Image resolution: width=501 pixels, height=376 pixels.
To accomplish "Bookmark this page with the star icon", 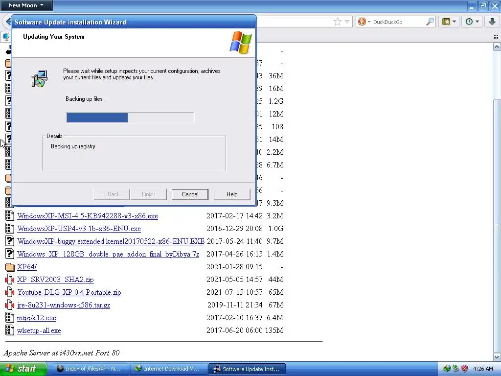I will click(x=338, y=22).
